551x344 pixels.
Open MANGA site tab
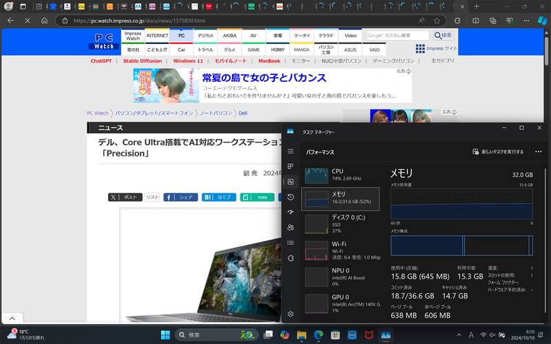click(x=302, y=50)
